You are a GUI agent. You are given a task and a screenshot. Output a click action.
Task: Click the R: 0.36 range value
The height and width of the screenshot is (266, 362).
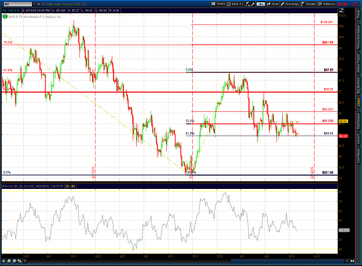point(114,10)
